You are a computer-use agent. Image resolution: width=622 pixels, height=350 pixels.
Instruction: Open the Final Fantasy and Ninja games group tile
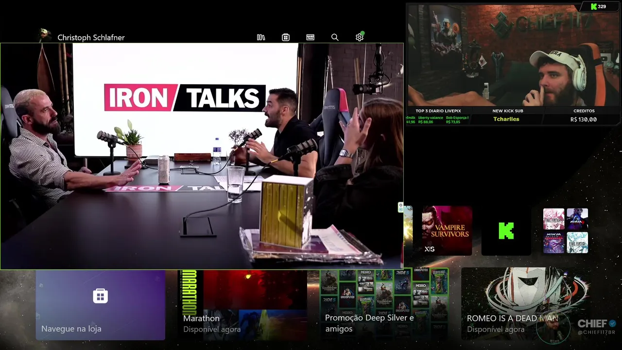pos(566,231)
